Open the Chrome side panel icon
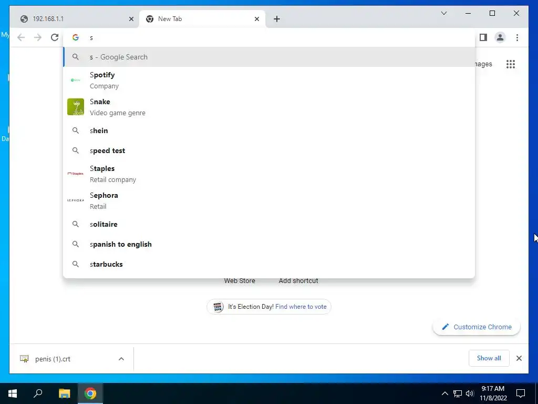Viewport: 538px width, 404px height. [x=483, y=37]
